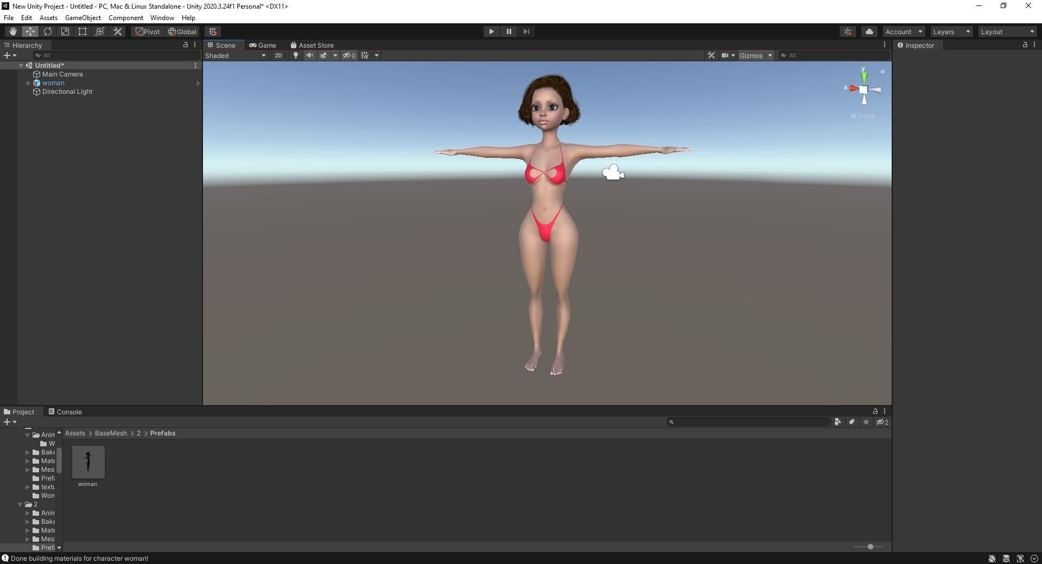The width and height of the screenshot is (1042, 564).
Task: Select the Rect tool
Action: tap(82, 31)
